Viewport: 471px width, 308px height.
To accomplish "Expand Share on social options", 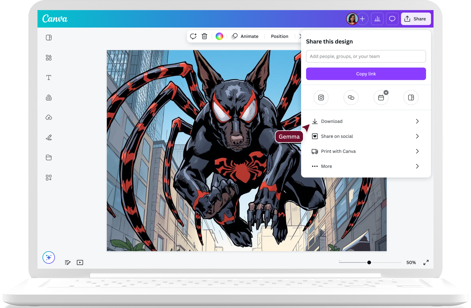I will (x=366, y=136).
